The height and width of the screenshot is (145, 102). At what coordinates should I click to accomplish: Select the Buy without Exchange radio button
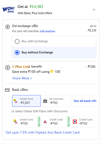point(17,53)
